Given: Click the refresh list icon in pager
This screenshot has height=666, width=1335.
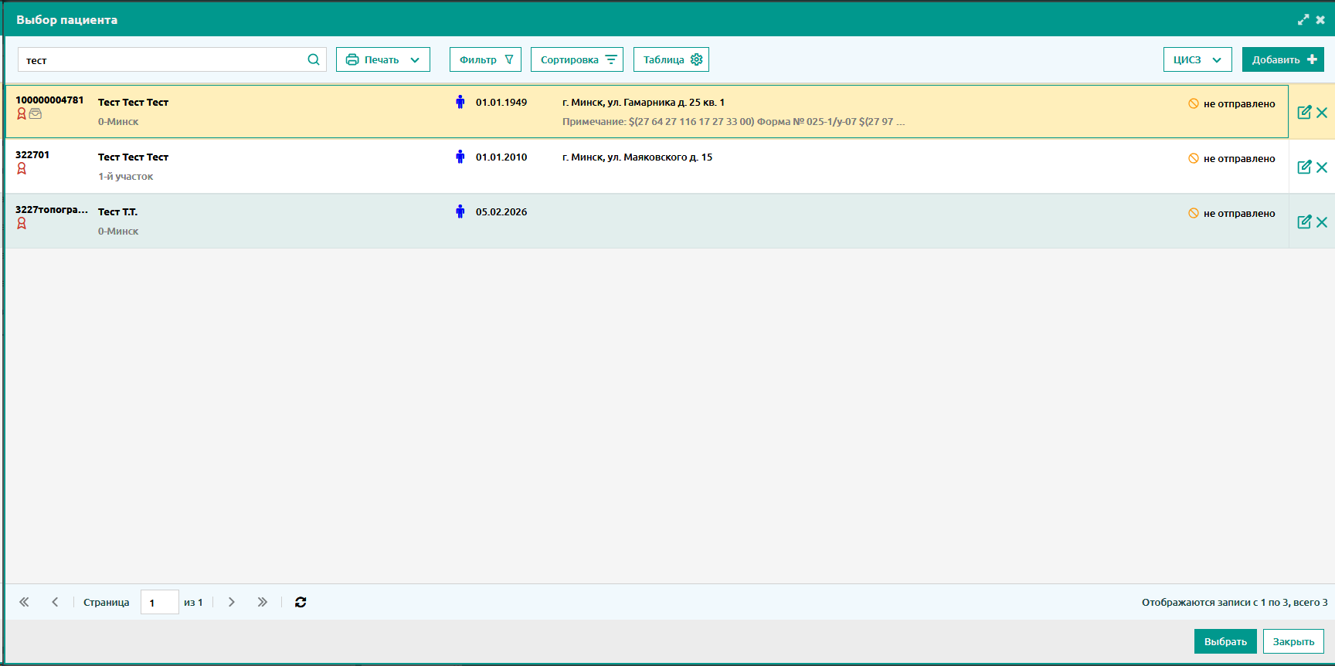Looking at the screenshot, I should click(x=301, y=602).
